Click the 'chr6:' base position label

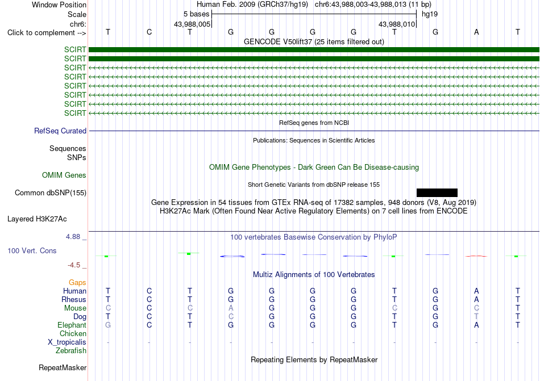click(78, 24)
